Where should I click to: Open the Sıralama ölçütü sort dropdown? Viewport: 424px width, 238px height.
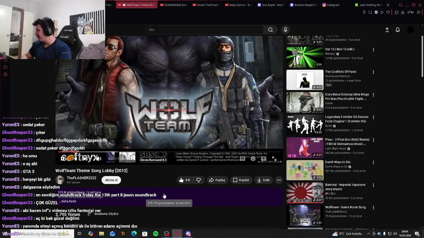(x=103, y=214)
